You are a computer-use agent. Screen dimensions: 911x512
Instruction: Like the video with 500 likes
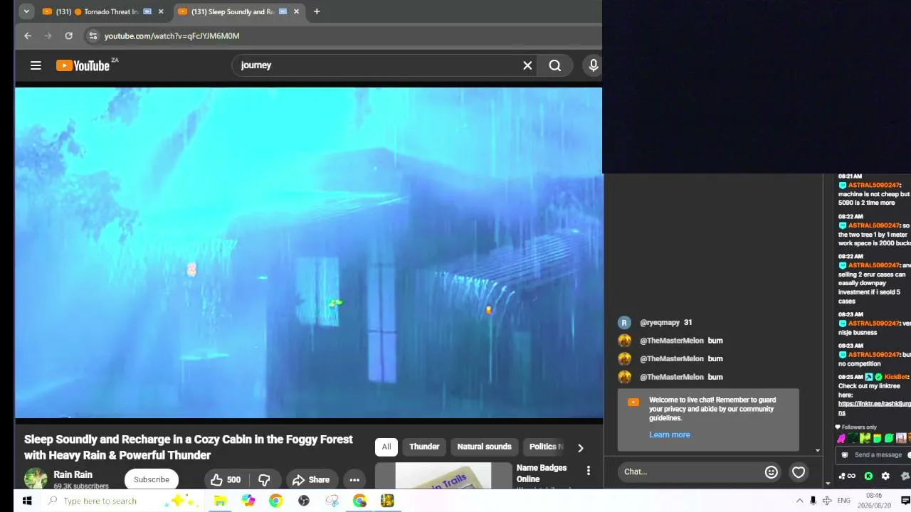[x=225, y=479]
